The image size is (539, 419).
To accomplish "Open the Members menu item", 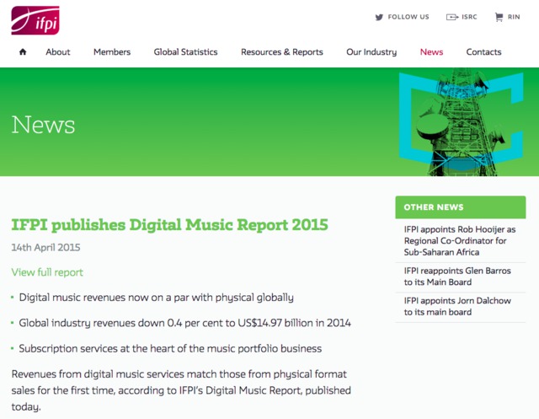I will [112, 52].
